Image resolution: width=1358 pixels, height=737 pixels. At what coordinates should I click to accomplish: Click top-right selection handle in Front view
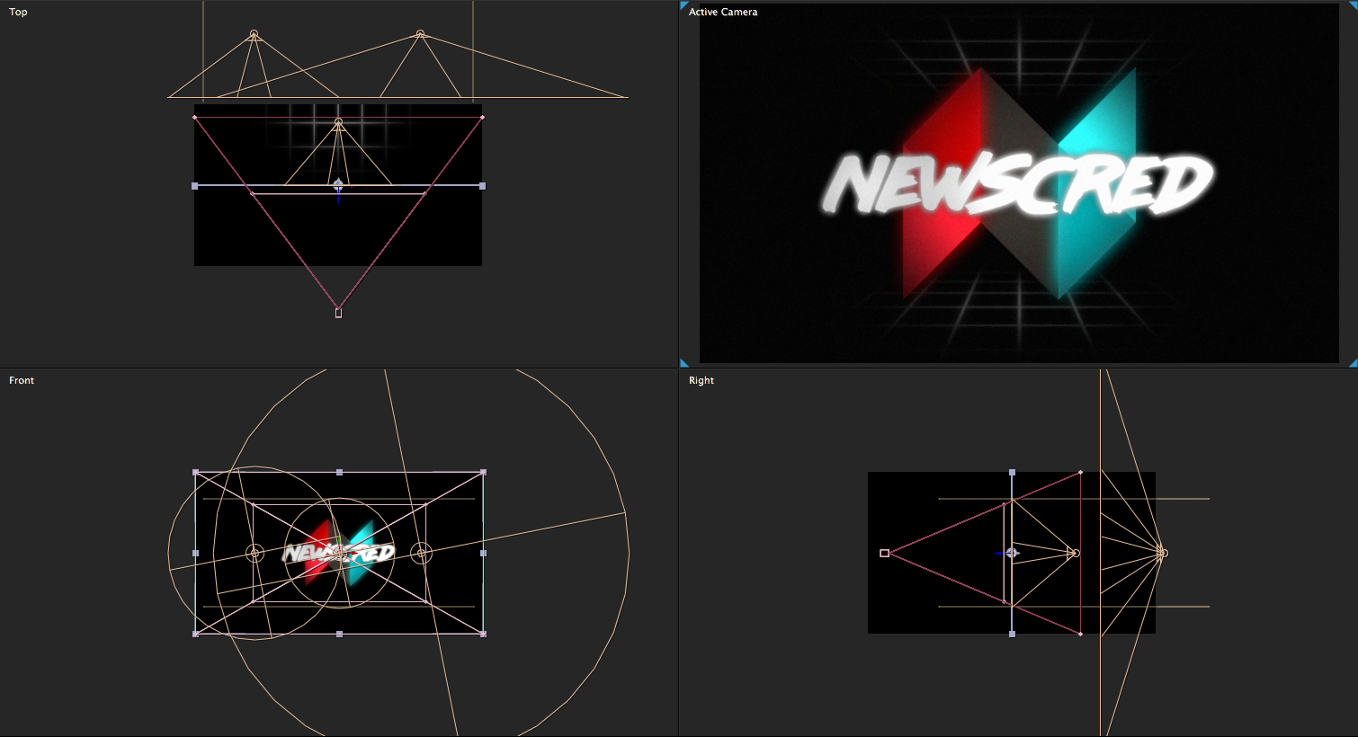483,472
